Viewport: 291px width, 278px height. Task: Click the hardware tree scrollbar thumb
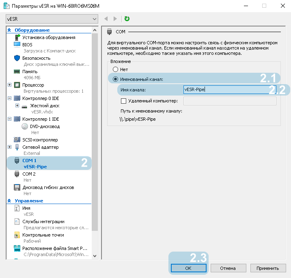coord(95,132)
